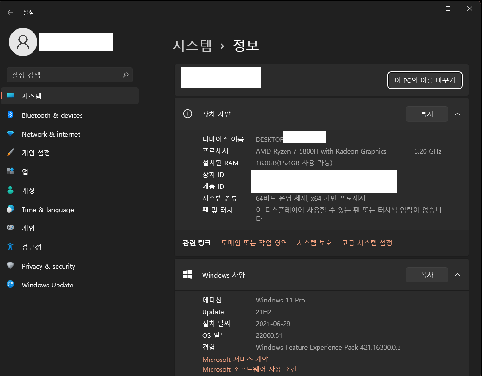Open the 게임 controller icon
The image size is (482, 376).
(10, 228)
